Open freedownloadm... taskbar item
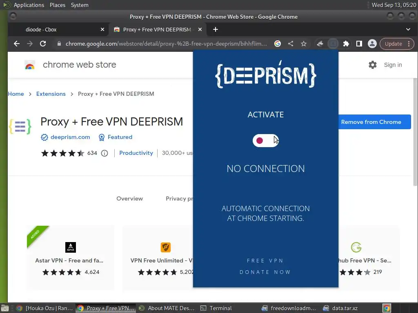 tap(289, 308)
